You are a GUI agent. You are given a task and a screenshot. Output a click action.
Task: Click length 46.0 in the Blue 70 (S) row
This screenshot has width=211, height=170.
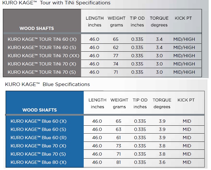(97, 154)
